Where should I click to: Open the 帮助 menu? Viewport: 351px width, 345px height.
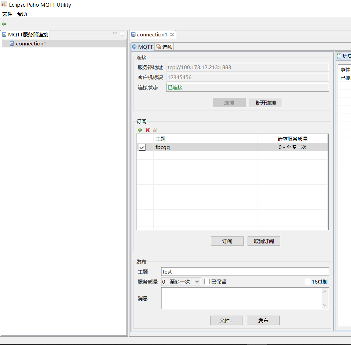click(x=22, y=14)
